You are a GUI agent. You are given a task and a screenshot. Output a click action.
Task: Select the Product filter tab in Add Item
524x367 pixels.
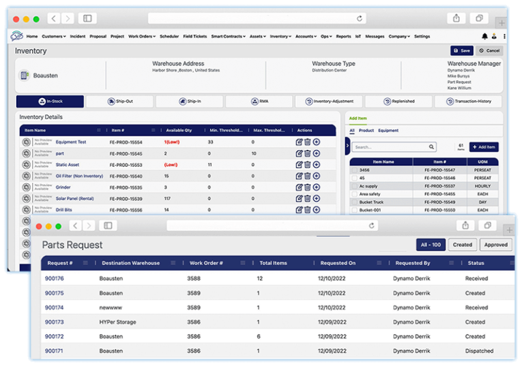tap(366, 131)
